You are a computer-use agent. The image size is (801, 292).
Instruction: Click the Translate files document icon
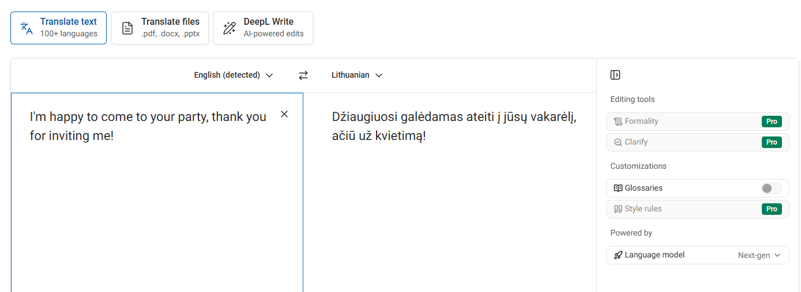tap(127, 28)
